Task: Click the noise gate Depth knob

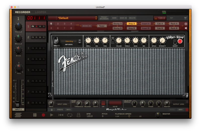Action: tap(95, 103)
